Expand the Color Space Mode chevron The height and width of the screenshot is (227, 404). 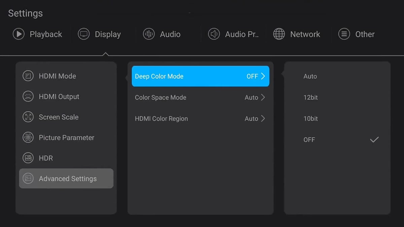pyautogui.click(x=263, y=98)
